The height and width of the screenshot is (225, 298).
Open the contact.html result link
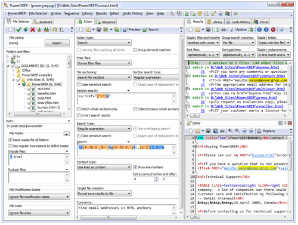tap(250, 76)
